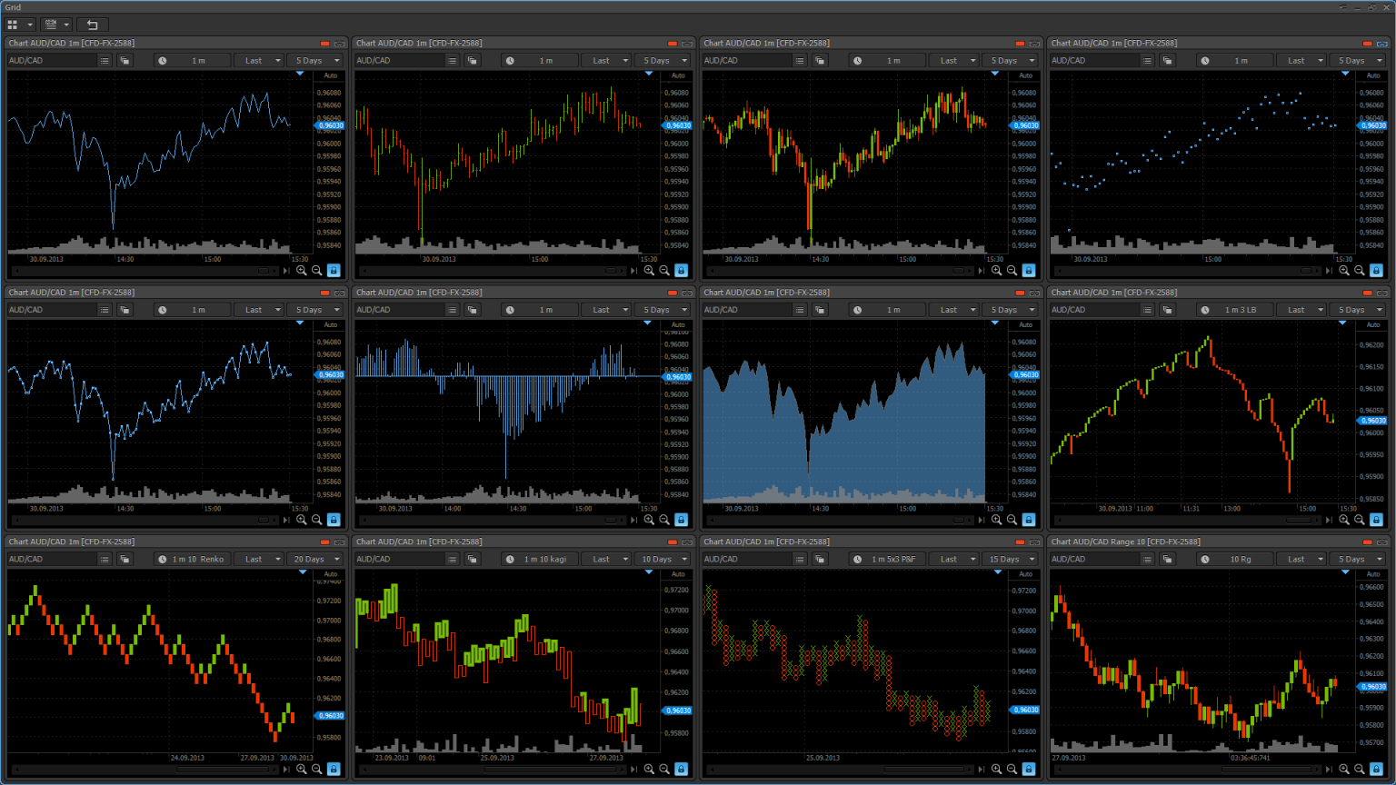Open the list view dropdown in top toolbar
1396x785 pixels.
coord(55,25)
